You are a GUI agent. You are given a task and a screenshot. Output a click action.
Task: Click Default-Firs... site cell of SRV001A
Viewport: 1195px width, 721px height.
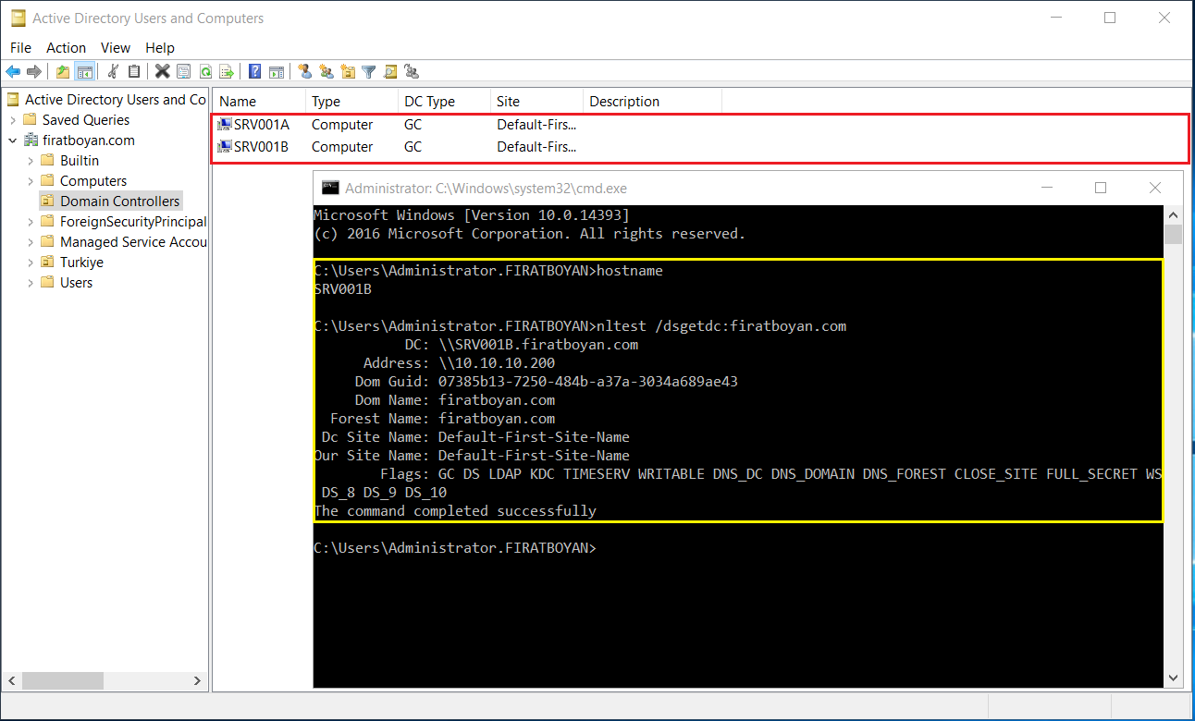pos(536,125)
